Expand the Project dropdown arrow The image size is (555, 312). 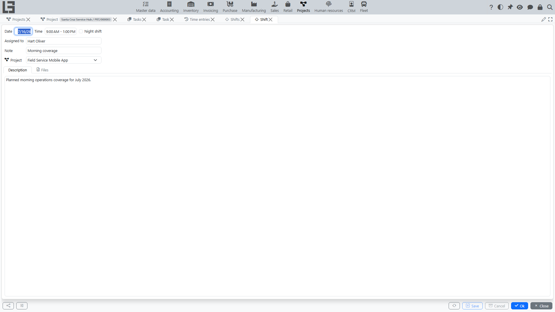(x=95, y=60)
